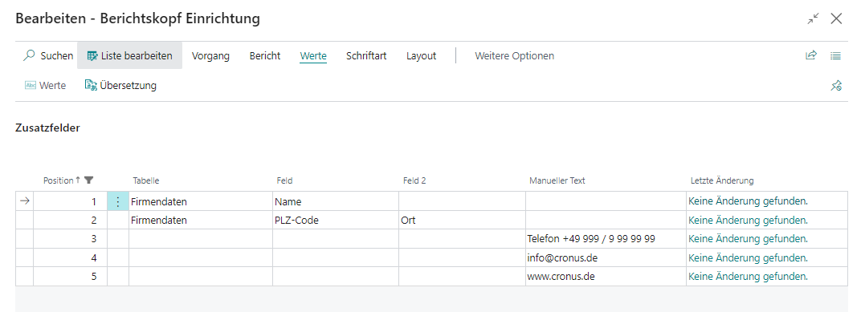Click the Ort cell in Feld 2
The image size is (861, 312).
click(x=463, y=221)
